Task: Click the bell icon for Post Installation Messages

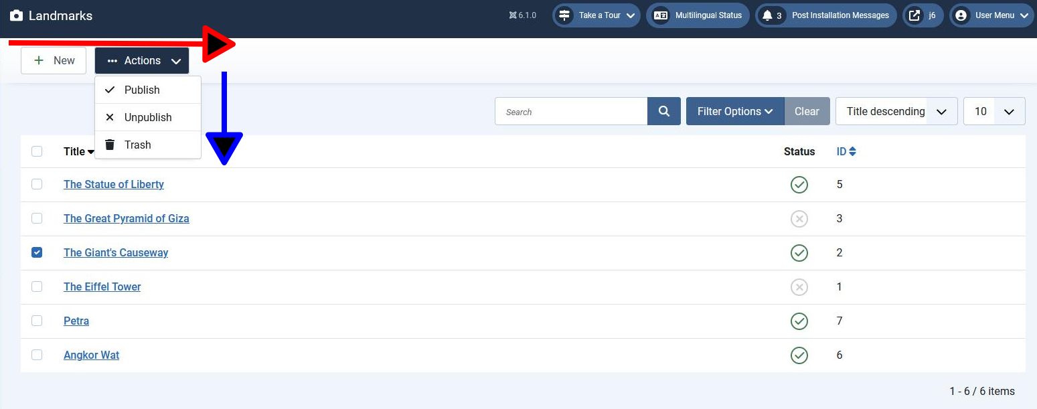Action: 768,15
